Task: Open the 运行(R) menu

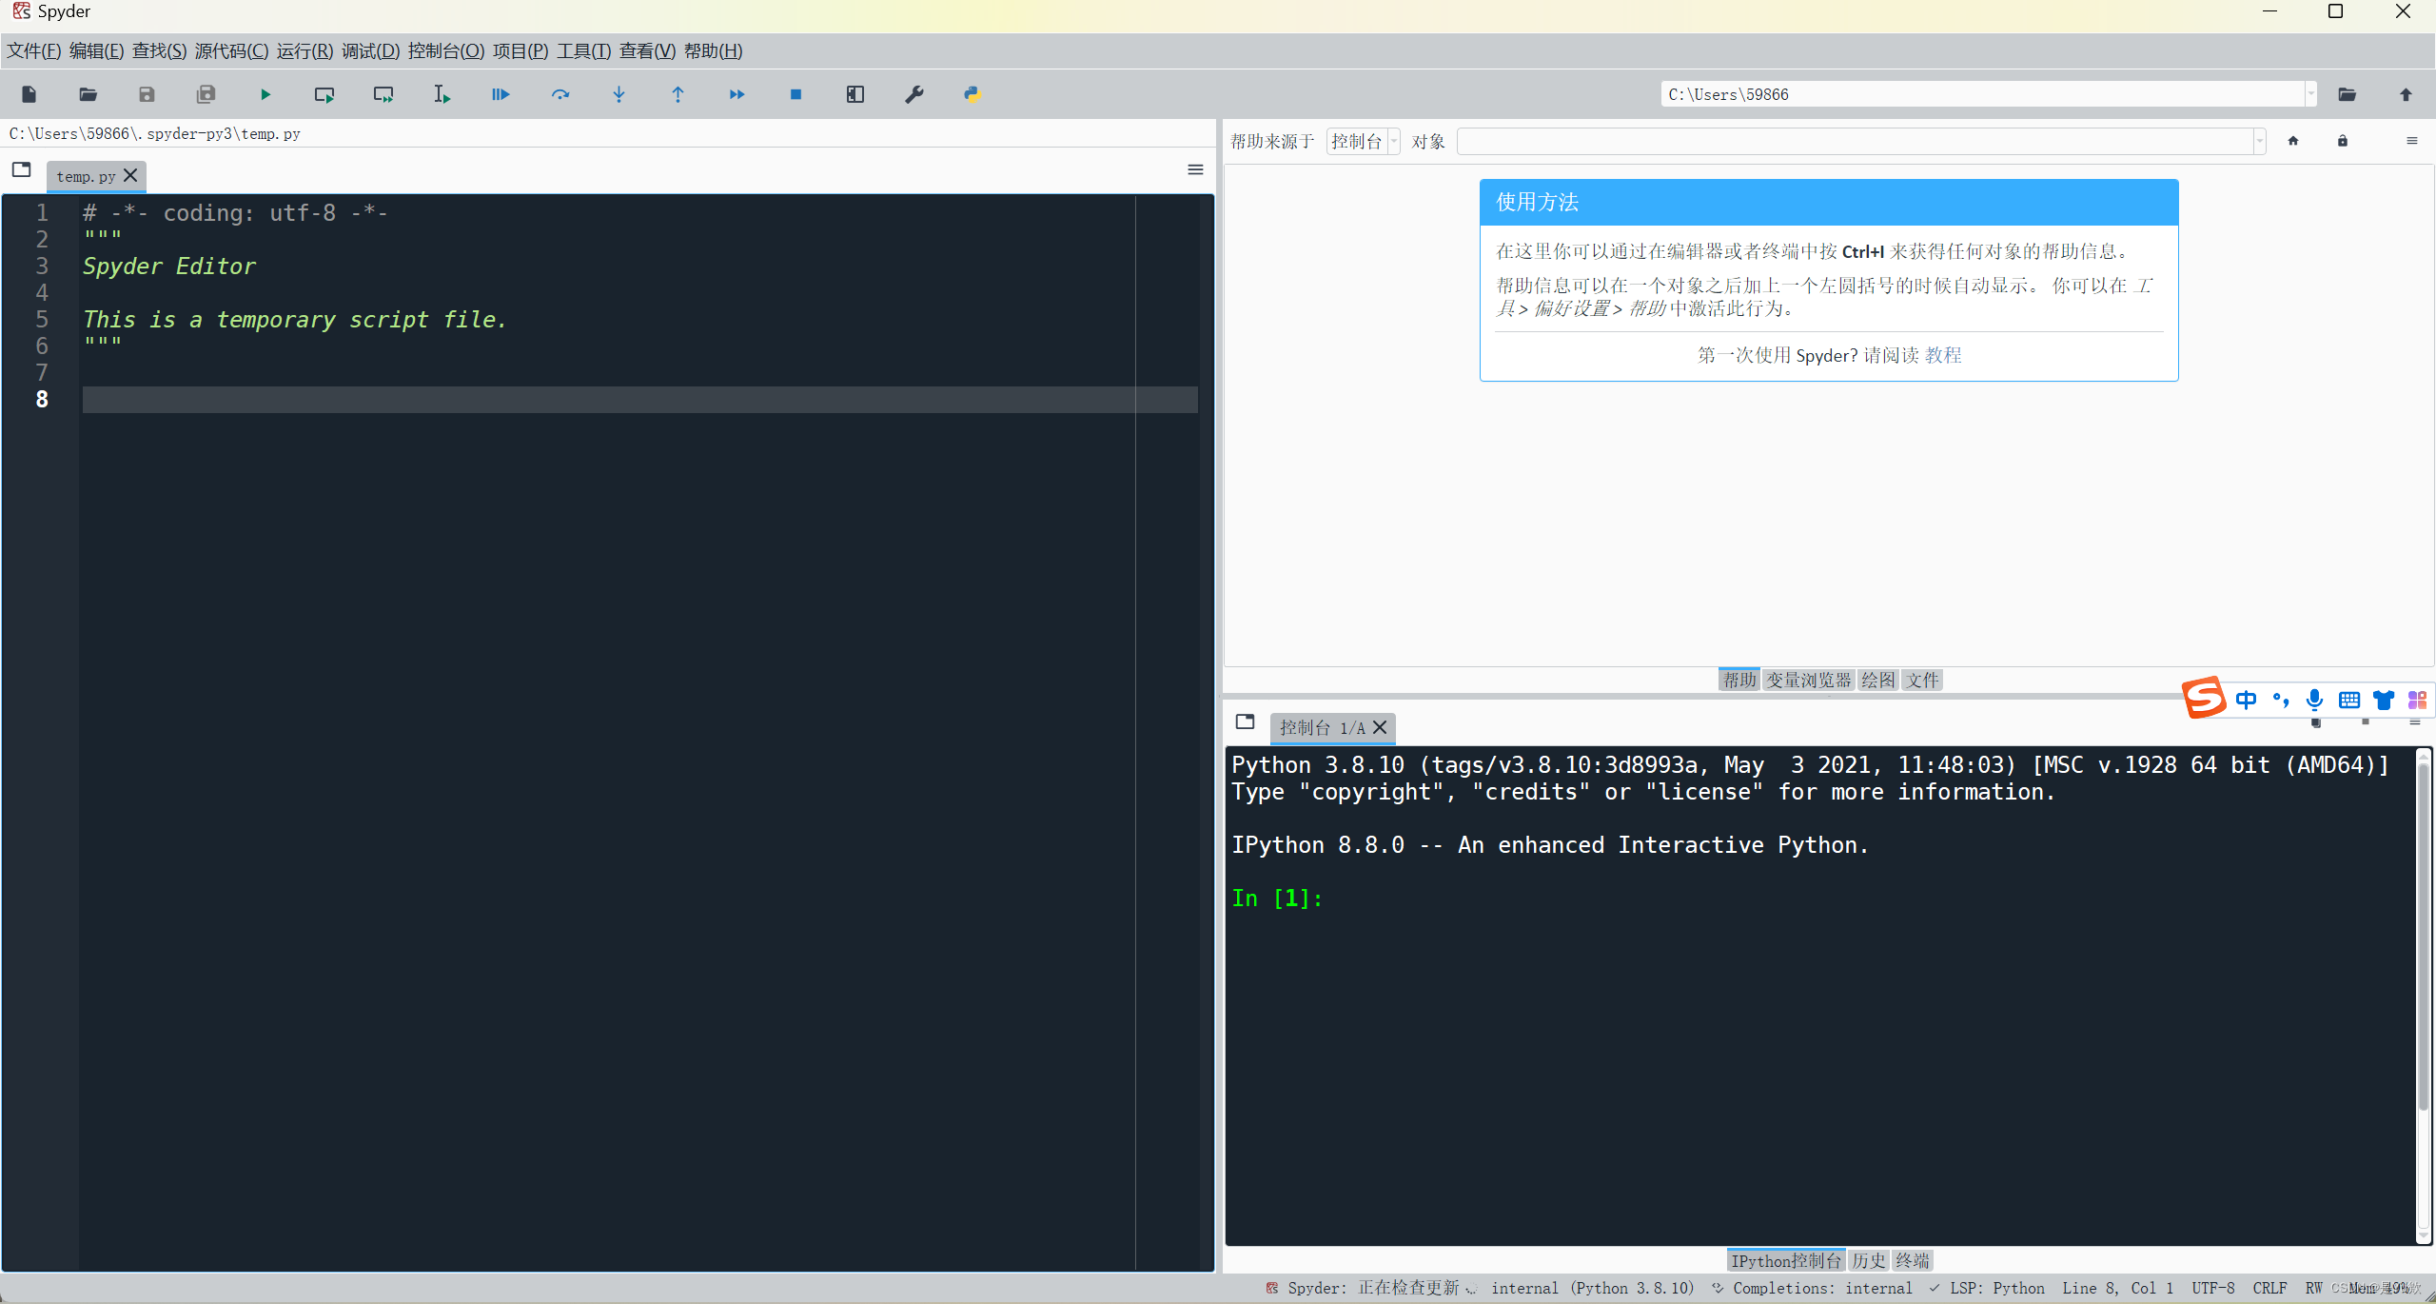Action: pos(304,51)
